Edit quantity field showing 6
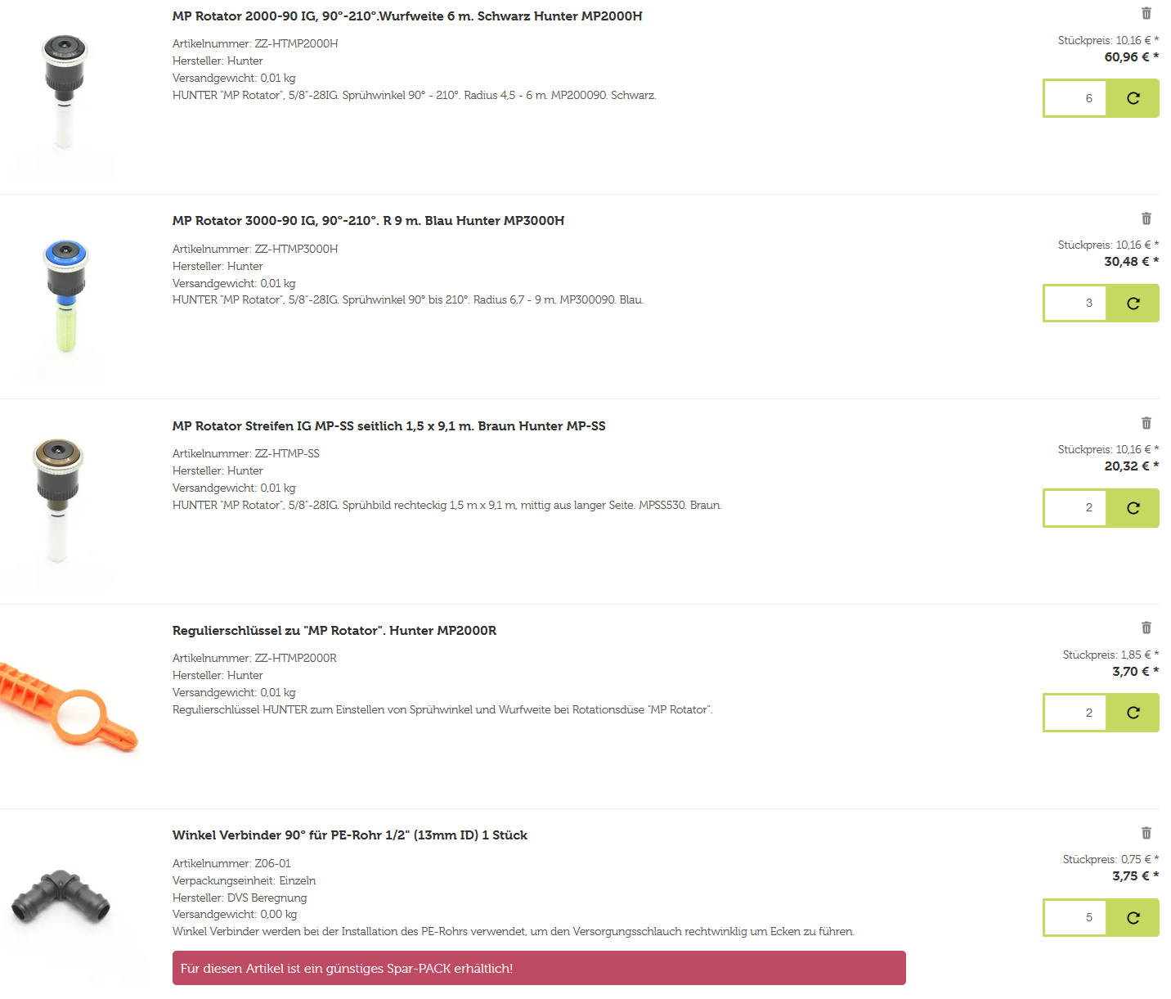 (1075, 98)
